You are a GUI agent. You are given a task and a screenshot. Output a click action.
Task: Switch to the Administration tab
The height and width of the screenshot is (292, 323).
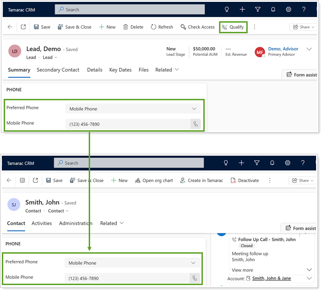[76, 223]
